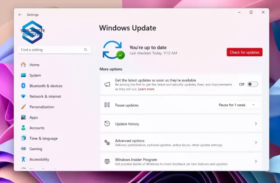
Task: Click the Pause updates pause icon
Action: click(x=107, y=105)
